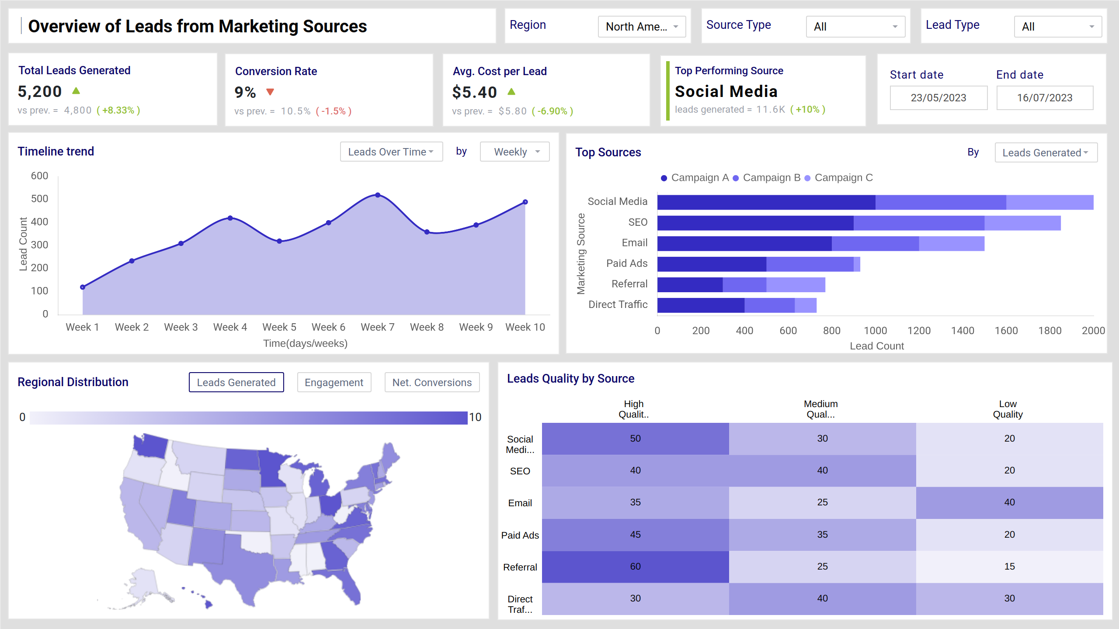This screenshot has width=1119, height=629.
Task: Click Email Low Quality cell 40
Action: [x=1009, y=502]
